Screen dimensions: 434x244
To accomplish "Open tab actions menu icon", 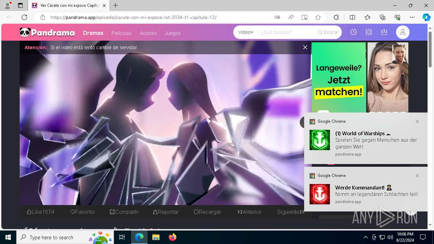I will coord(20,5).
